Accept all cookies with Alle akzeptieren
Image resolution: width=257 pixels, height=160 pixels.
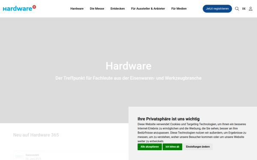(x=149, y=147)
